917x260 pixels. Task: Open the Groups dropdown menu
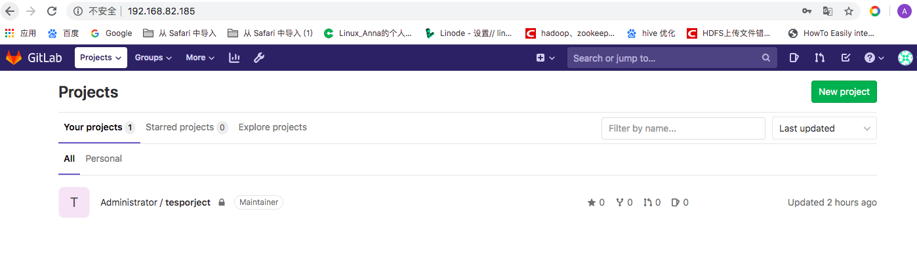(153, 58)
